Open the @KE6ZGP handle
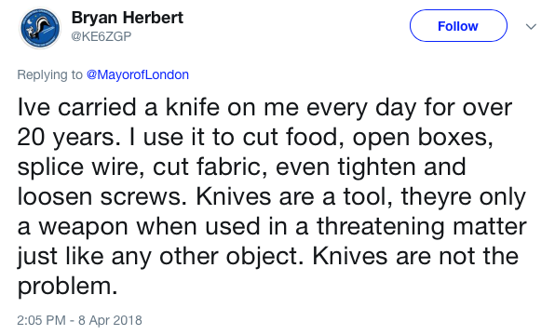555x335 pixels. coord(102,36)
